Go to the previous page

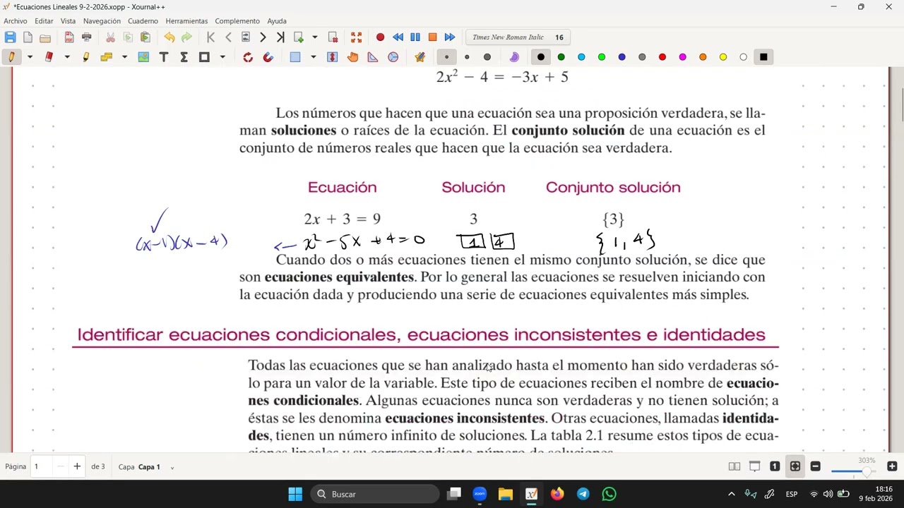pyautogui.click(x=228, y=37)
